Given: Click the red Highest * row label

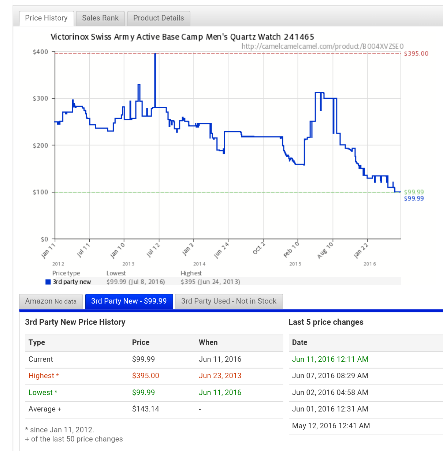Looking at the screenshot, I should click(x=44, y=376).
